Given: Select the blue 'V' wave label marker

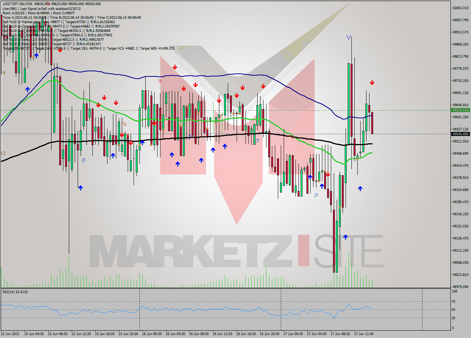Looking at the screenshot, I should point(348,37).
